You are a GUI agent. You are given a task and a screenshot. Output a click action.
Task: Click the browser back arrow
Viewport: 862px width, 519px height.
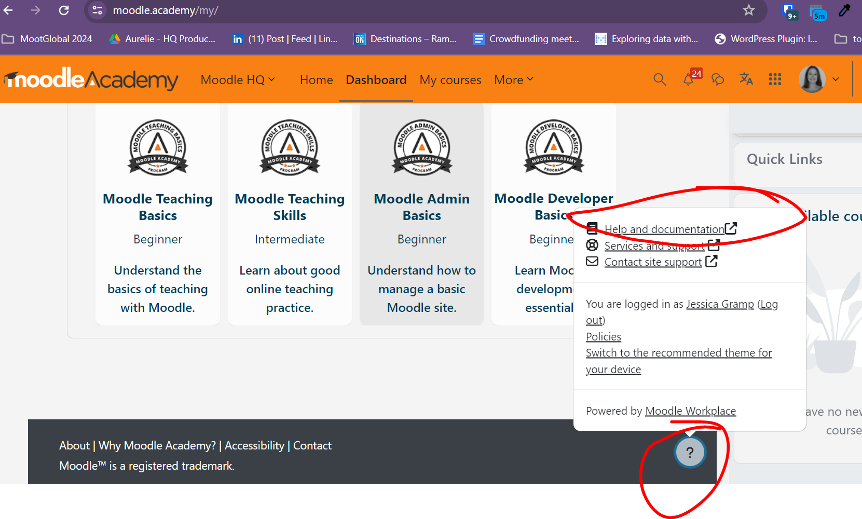pyautogui.click(x=8, y=10)
